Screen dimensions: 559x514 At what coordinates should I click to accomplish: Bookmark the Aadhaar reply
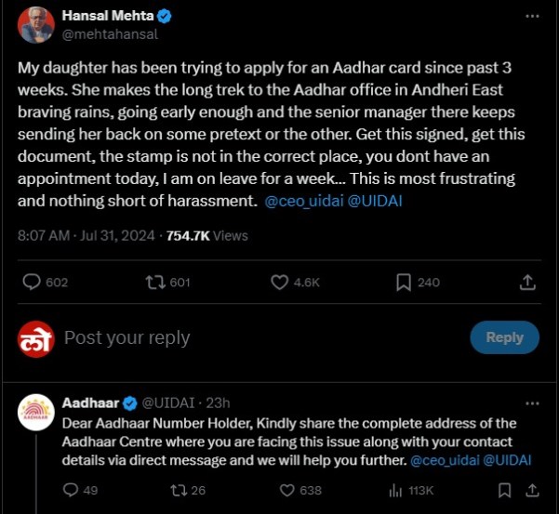(x=503, y=489)
